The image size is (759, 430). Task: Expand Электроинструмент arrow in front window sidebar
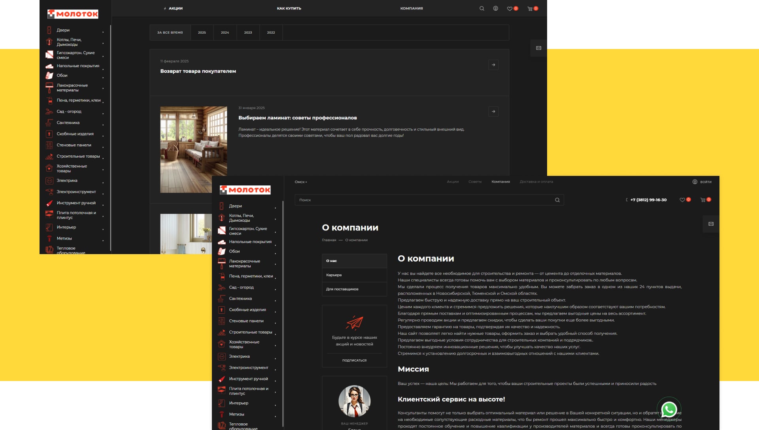275,369
